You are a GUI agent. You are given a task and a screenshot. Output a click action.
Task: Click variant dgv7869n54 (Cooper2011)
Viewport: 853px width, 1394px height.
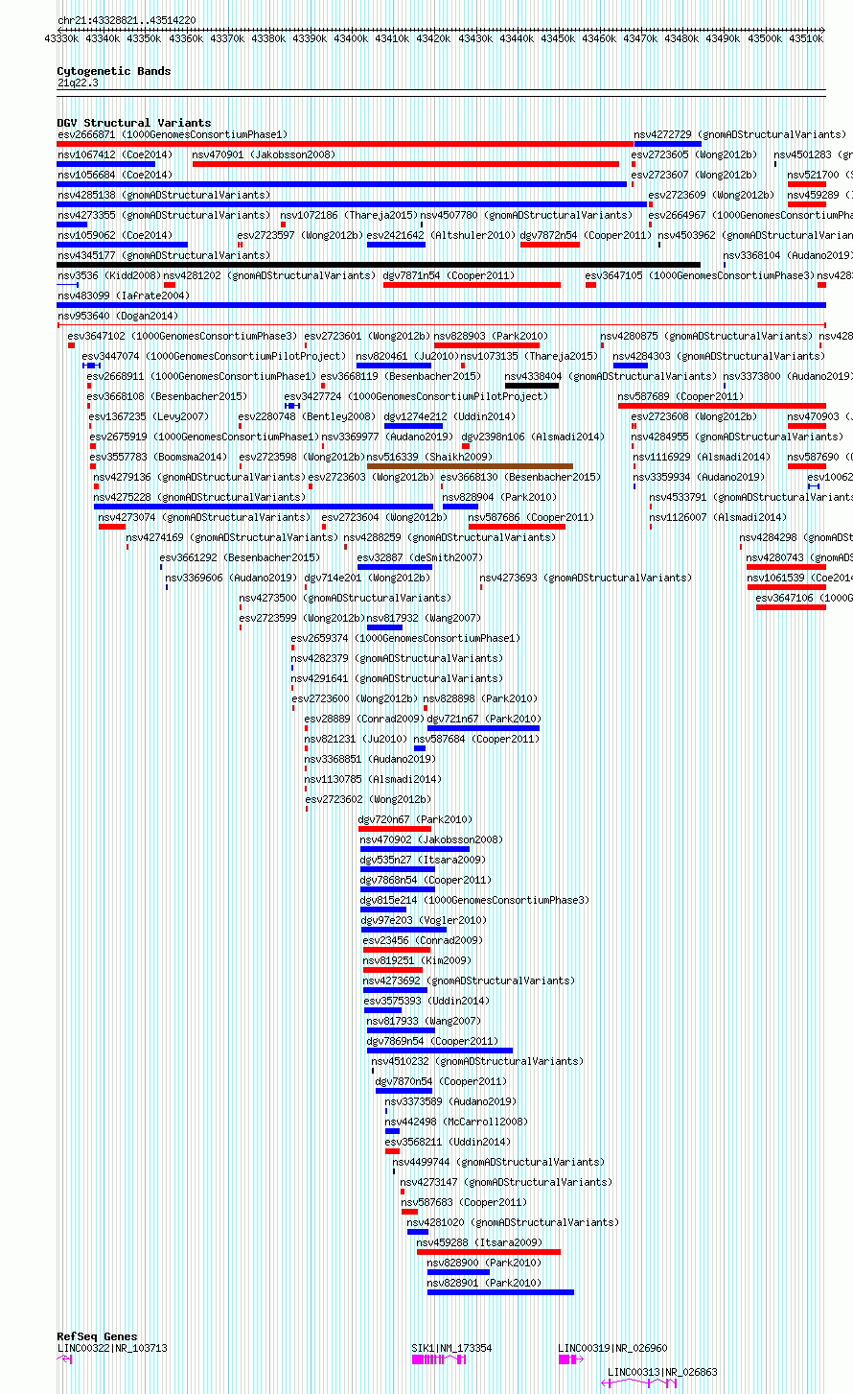[432, 1041]
